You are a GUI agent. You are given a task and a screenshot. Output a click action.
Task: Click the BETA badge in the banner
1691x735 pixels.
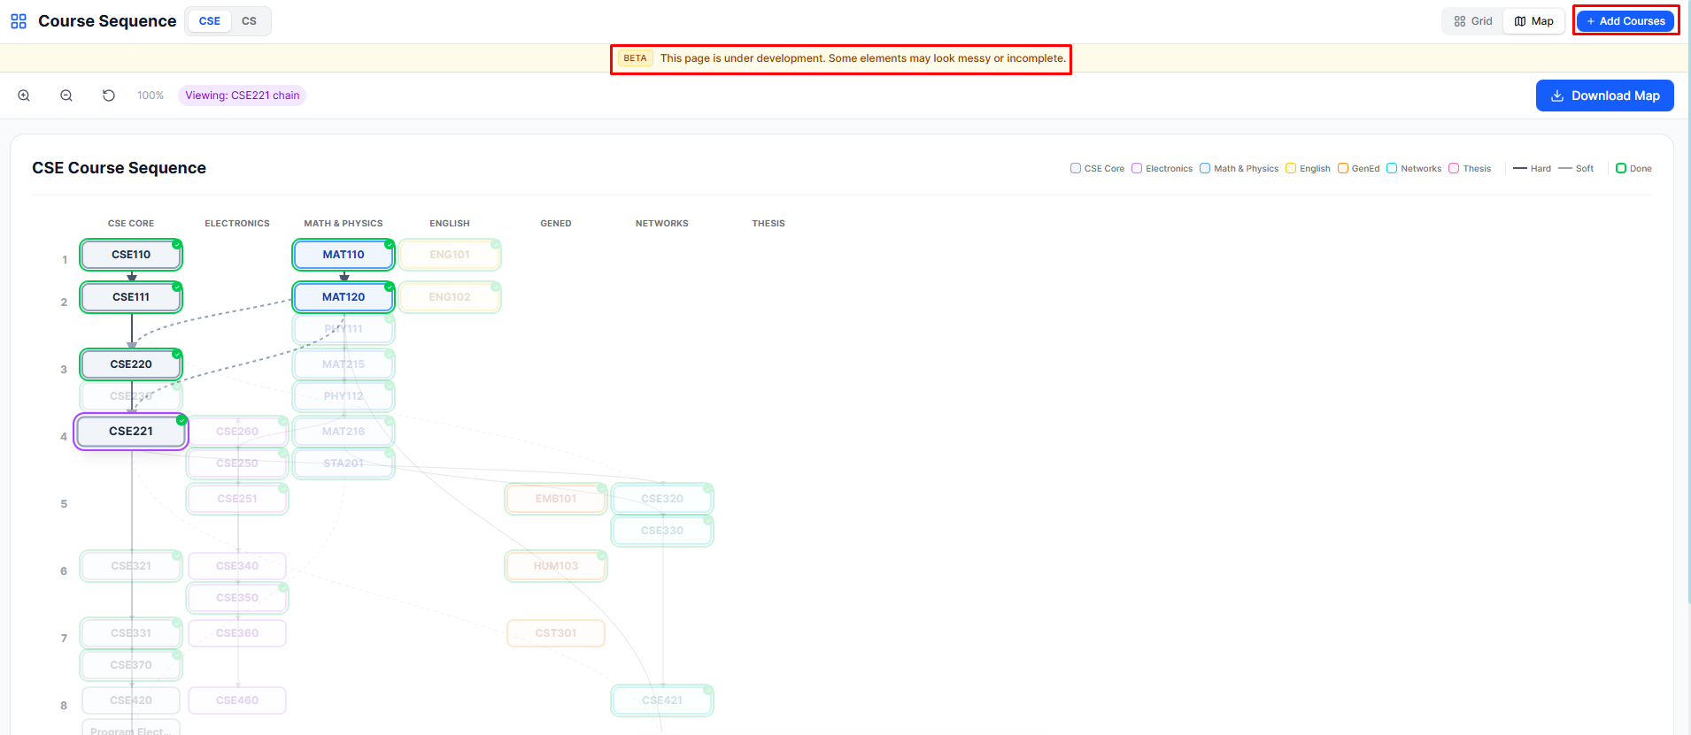635,58
